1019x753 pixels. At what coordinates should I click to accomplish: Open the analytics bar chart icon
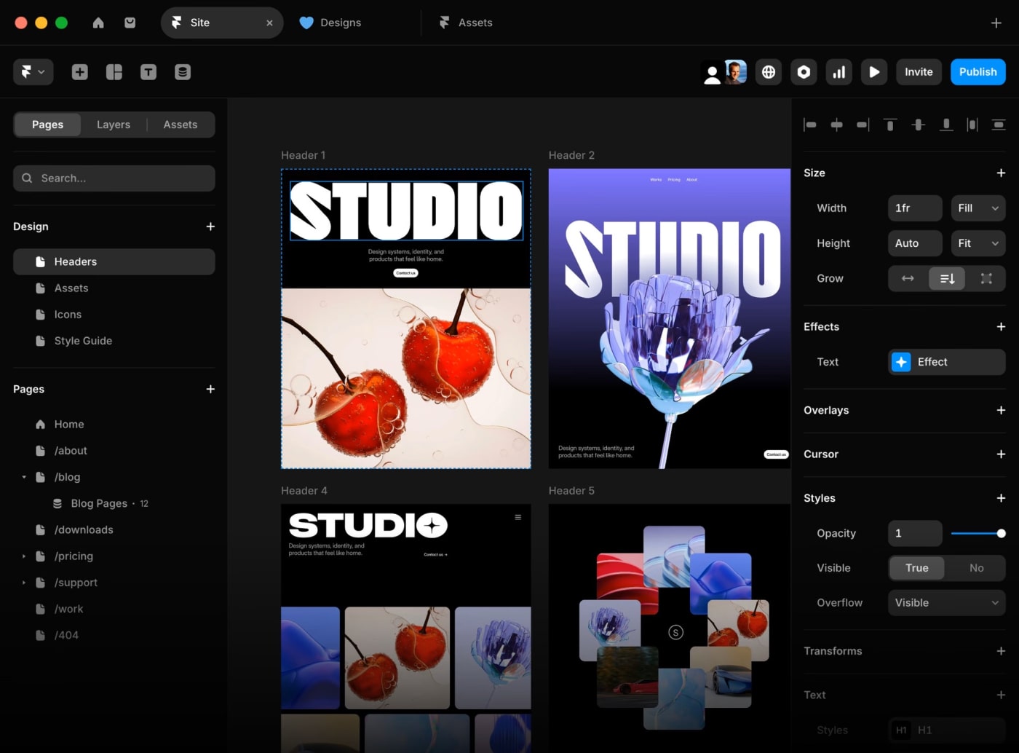point(838,72)
